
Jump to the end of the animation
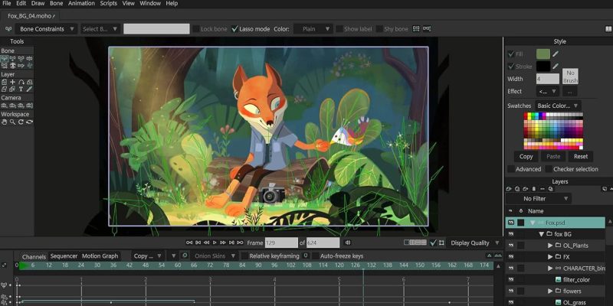(240, 243)
